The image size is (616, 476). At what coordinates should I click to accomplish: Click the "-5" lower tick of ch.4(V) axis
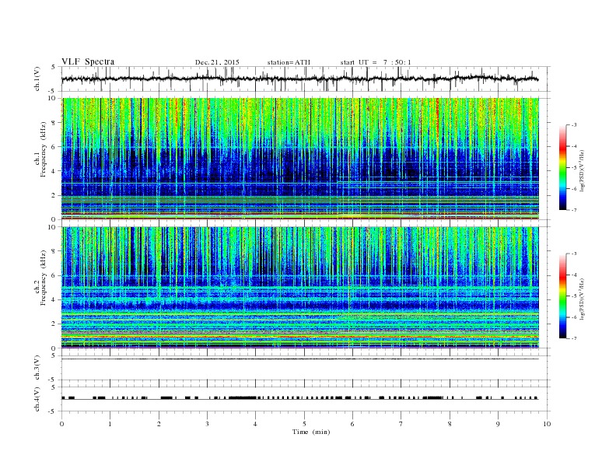pyautogui.click(x=53, y=411)
